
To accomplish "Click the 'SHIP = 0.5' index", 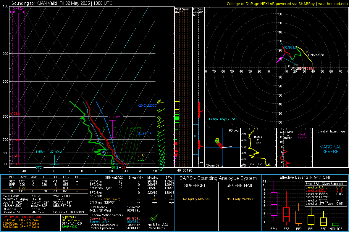I will [x=69, y=227].
